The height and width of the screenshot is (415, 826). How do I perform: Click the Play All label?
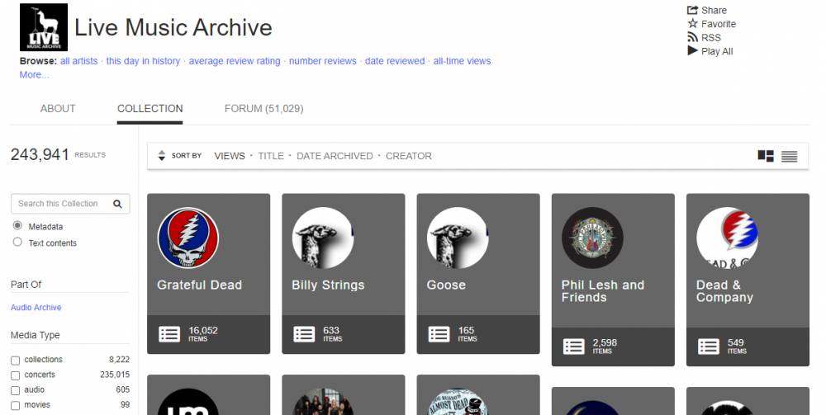coord(717,51)
